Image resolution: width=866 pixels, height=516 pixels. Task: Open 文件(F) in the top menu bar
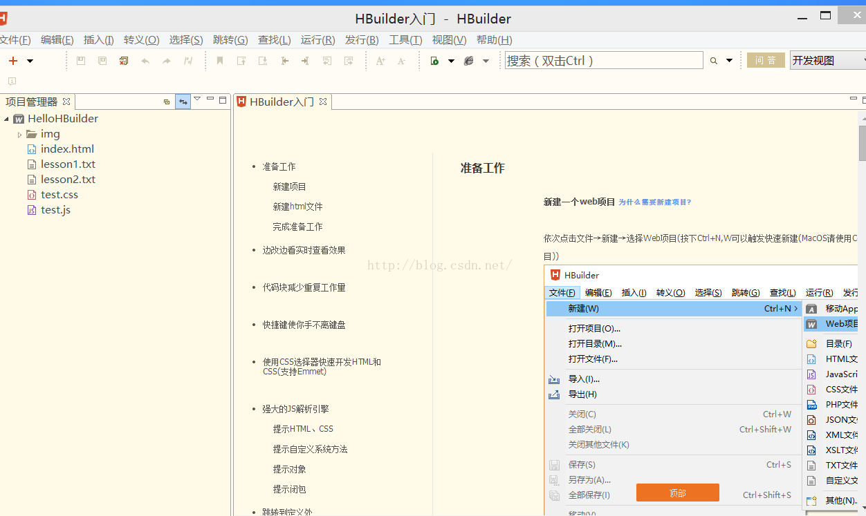pos(15,40)
